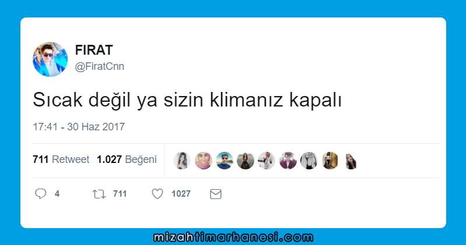Click first liker avatar with long dark hair

(x=182, y=161)
